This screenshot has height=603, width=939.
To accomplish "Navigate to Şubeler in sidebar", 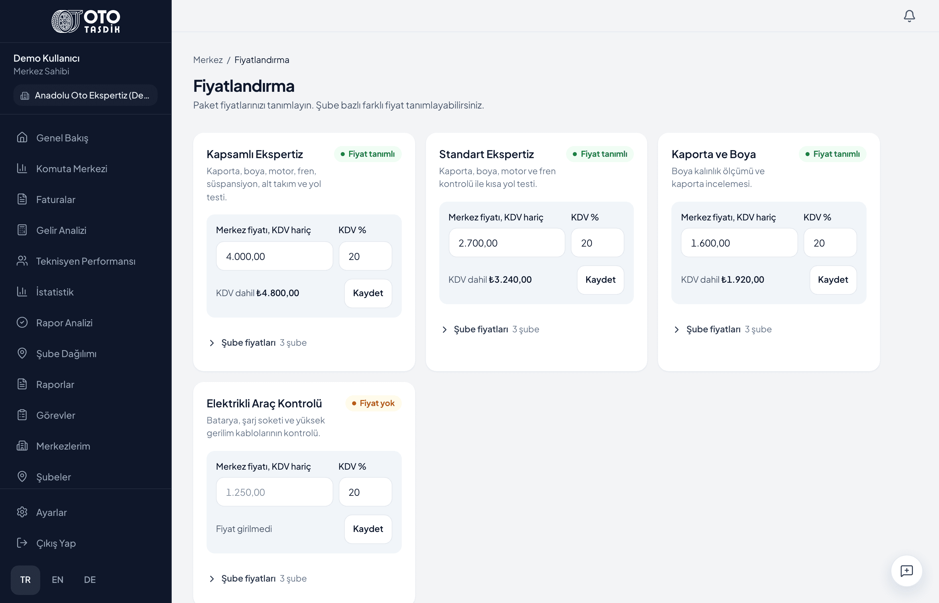I will [x=86, y=476].
